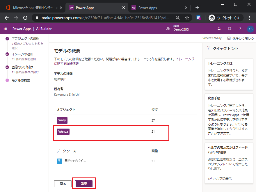Close the Microsoft 365 管理センター tab
This screenshot has height=192, width=256.
[61, 8]
